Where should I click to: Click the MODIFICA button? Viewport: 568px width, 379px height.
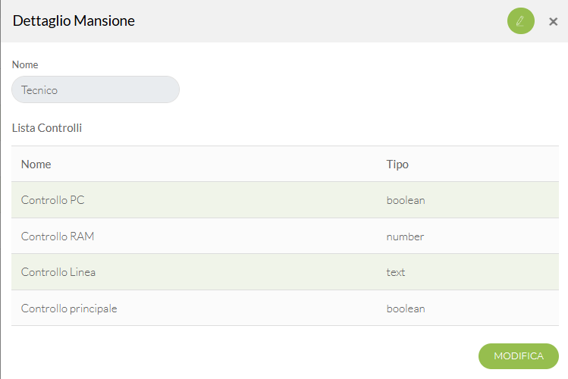(x=519, y=356)
